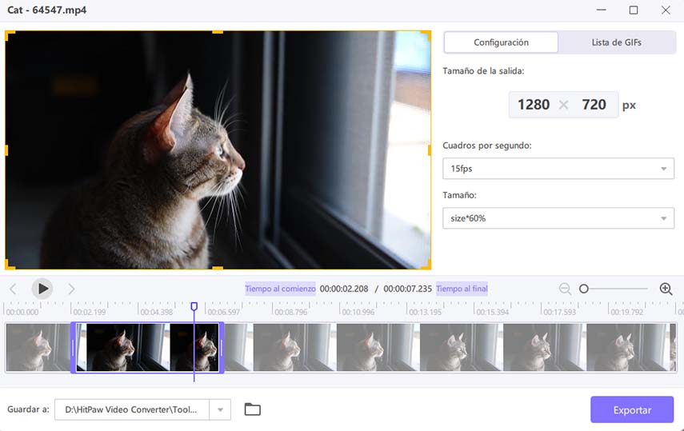Viewport: 684px width, 431px height.
Task: Click Tiempo al comienzo button
Action: point(280,289)
